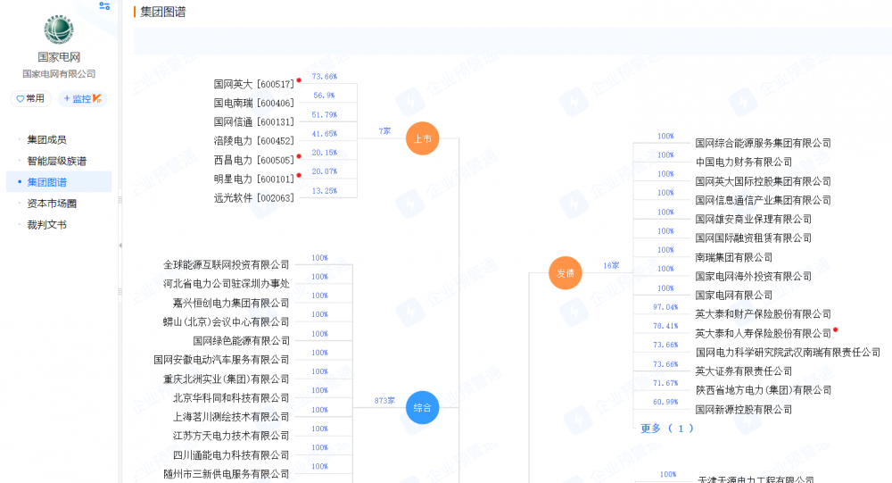Open 国网信息通信产业集团有限公司
Screen dimensions: 892x483
tap(763, 200)
